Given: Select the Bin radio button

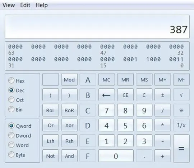Looking at the screenshot, I should [15, 109].
